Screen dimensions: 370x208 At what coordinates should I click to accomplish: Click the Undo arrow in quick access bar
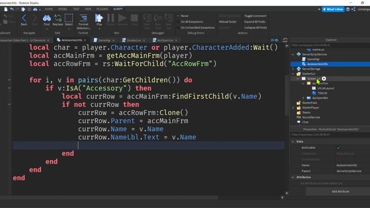point(12,9)
